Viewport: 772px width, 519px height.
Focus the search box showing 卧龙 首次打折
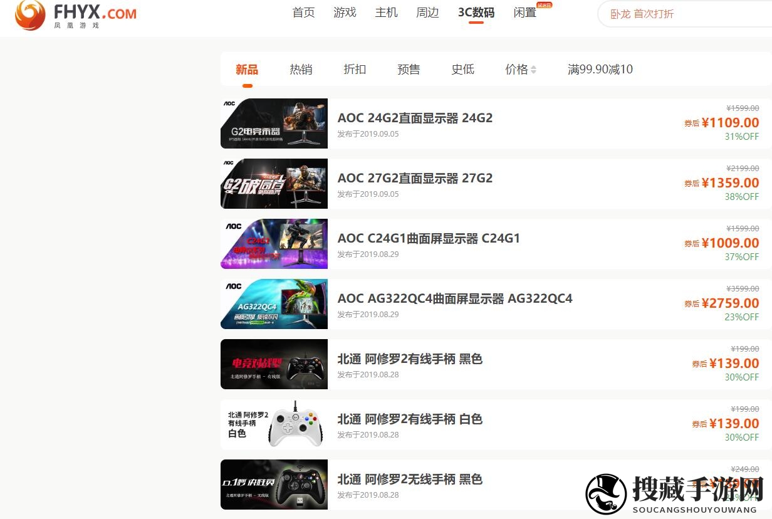point(685,14)
